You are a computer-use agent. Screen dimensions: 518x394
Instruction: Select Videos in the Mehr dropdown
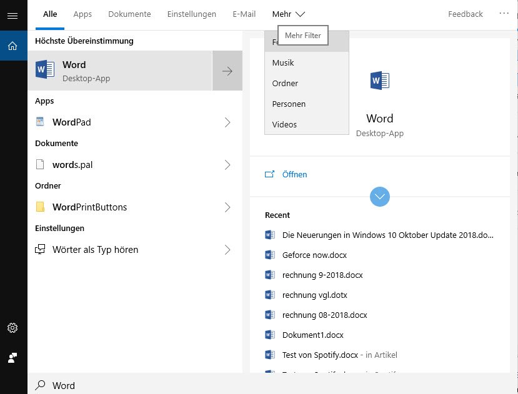tap(284, 124)
